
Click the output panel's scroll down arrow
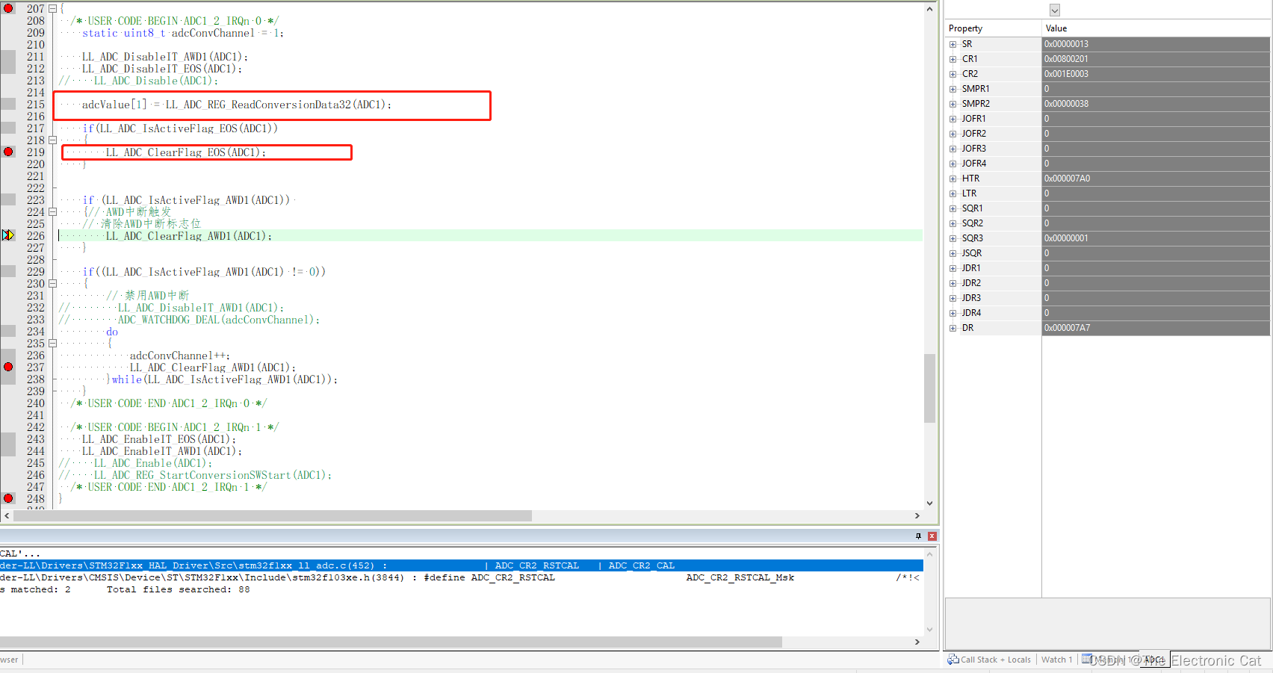pos(930,630)
